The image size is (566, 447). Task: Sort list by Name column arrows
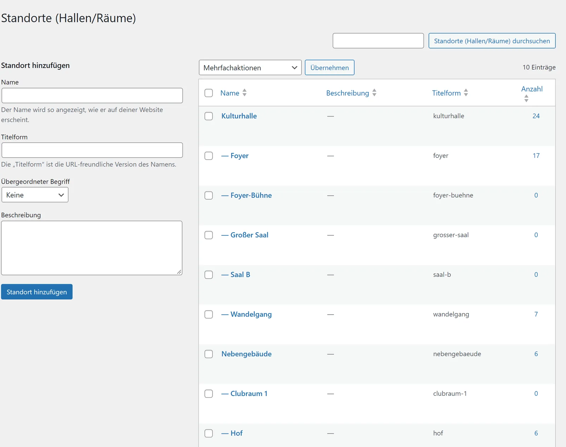244,93
